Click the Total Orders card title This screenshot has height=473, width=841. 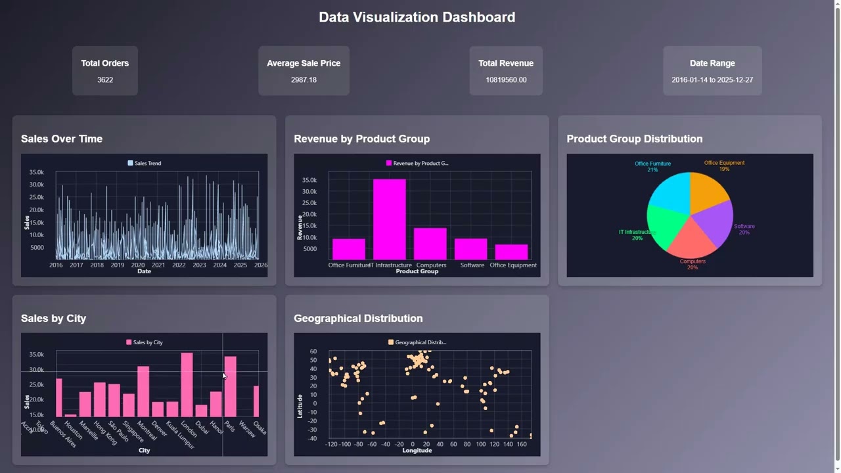(x=105, y=63)
